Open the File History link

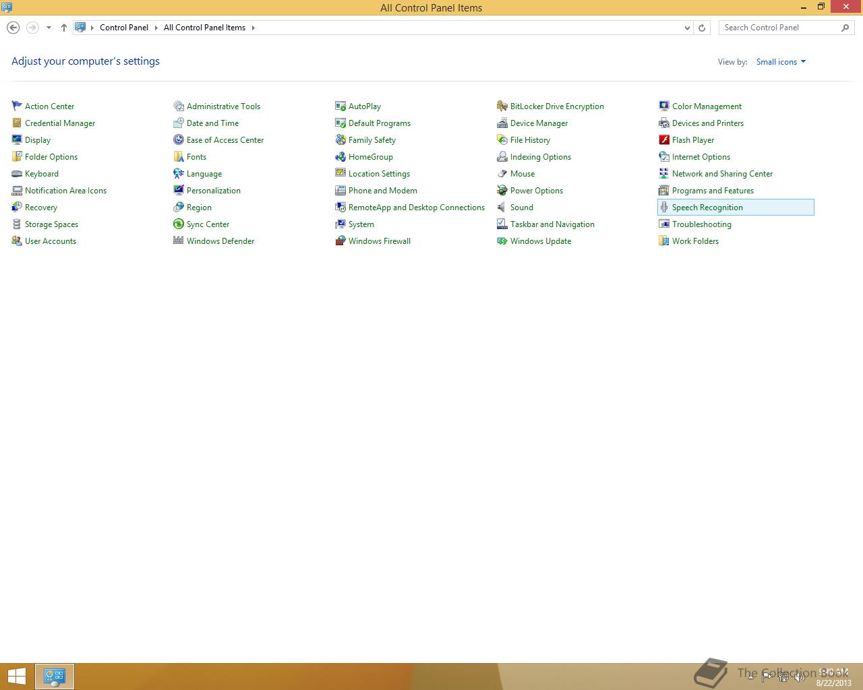530,140
